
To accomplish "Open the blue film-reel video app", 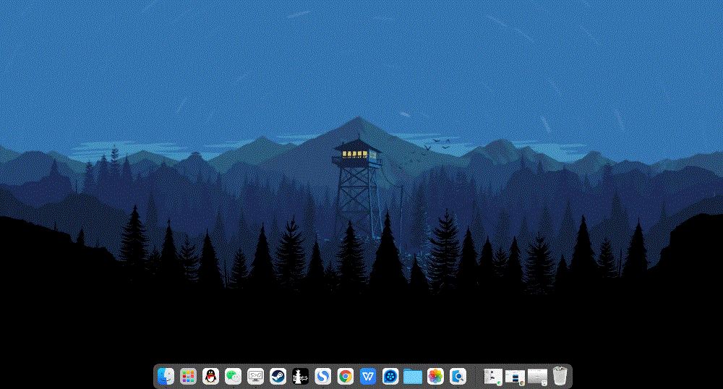I will (x=390, y=376).
